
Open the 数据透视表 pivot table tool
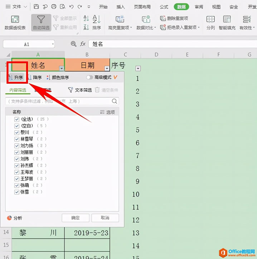(x=15, y=23)
